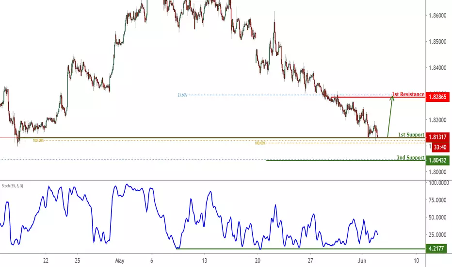
Task: Click the 25.0000 stochastic scale label
Action: coord(437,234)
